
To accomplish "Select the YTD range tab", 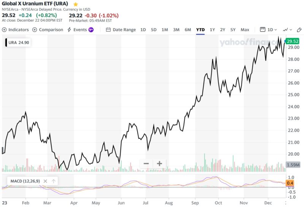I will [200, 30].
